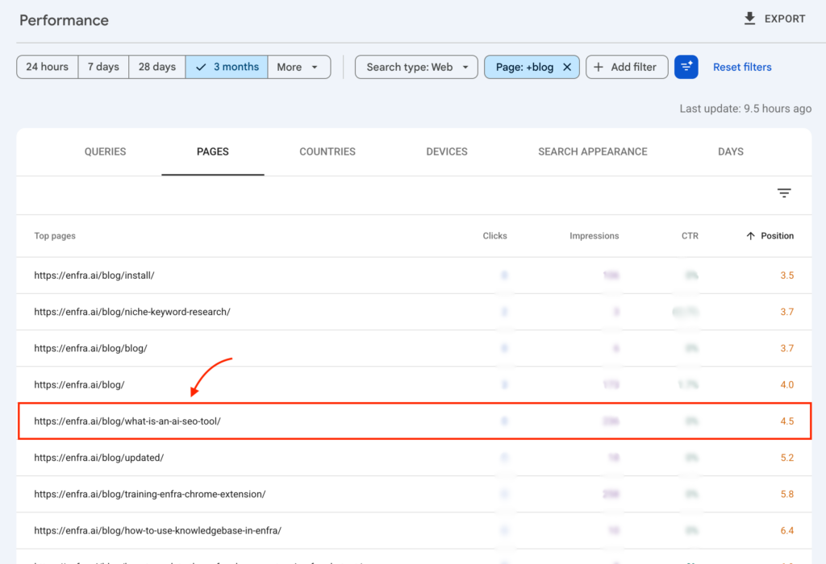Click Reset filters link
The image size is (826, 564).
click(x=742, y=68)
